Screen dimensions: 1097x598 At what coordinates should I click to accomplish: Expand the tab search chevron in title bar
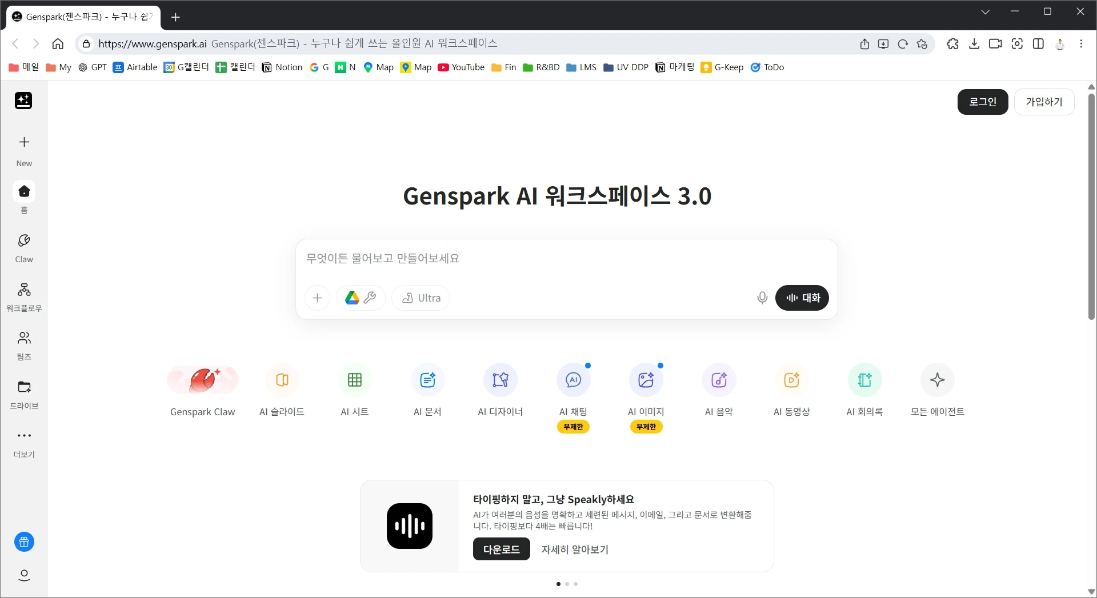click(x=985, y=11)
